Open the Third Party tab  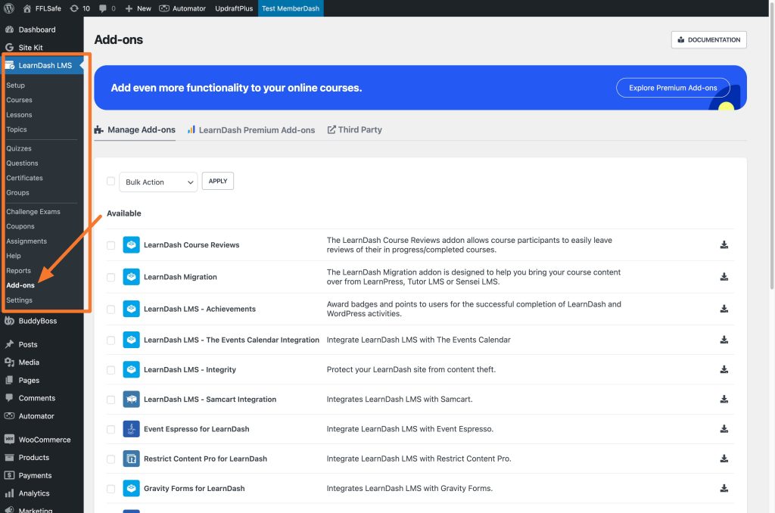pyautogui.click(x=354, y=130)
